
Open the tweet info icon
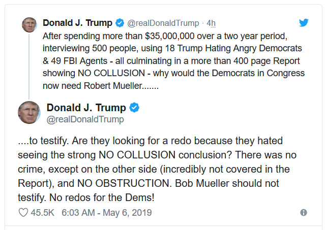[x=304, y=213]
